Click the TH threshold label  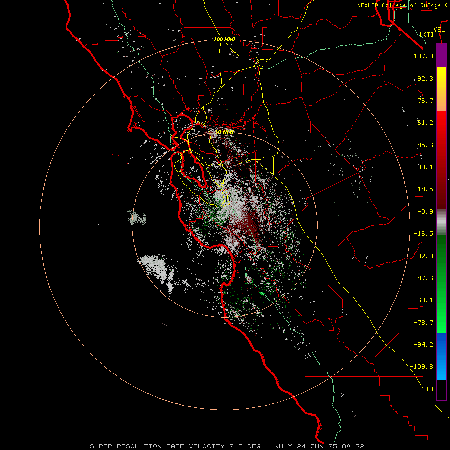click(x=429, y=389)
